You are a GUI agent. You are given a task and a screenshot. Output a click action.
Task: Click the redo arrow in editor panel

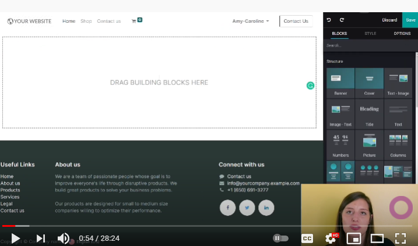[342, 20]
